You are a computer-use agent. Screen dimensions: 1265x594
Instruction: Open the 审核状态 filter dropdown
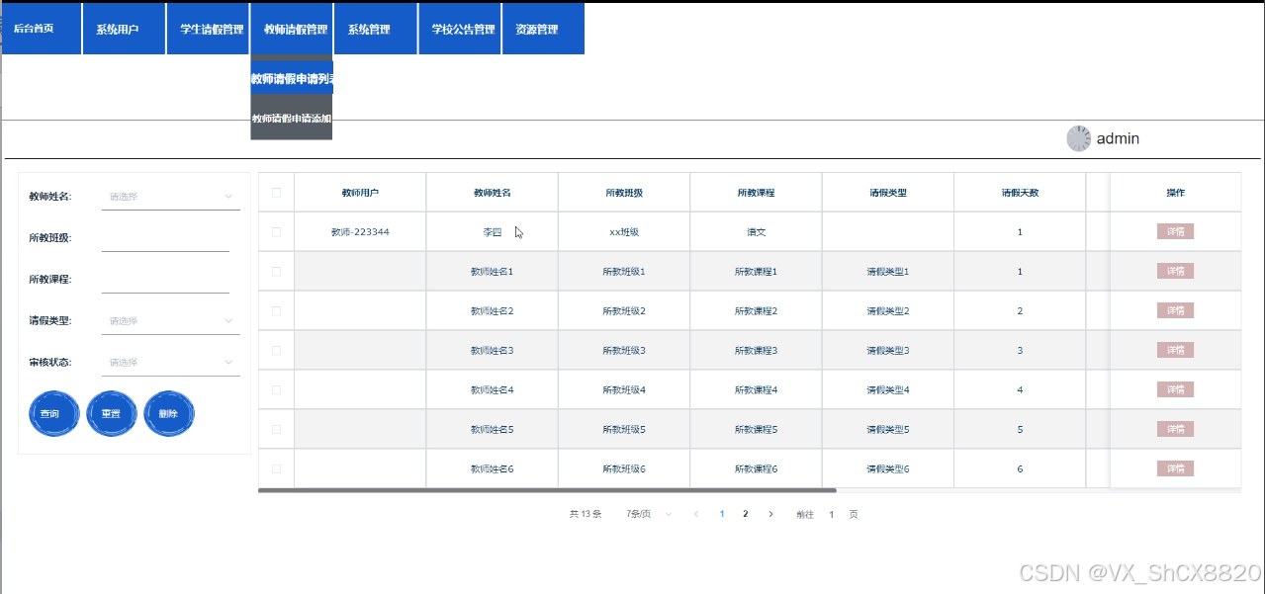[x=170, y=363]
